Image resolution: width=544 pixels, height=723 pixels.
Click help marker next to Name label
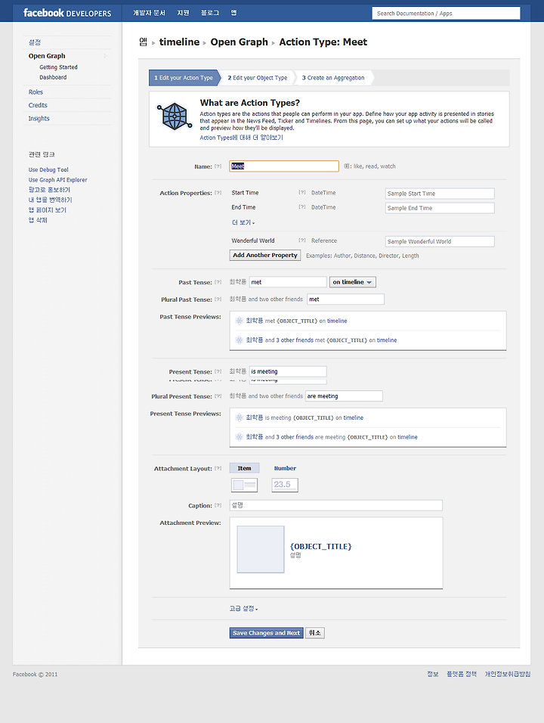218,166
